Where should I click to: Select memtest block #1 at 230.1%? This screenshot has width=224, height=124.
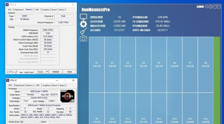(97, 64)
